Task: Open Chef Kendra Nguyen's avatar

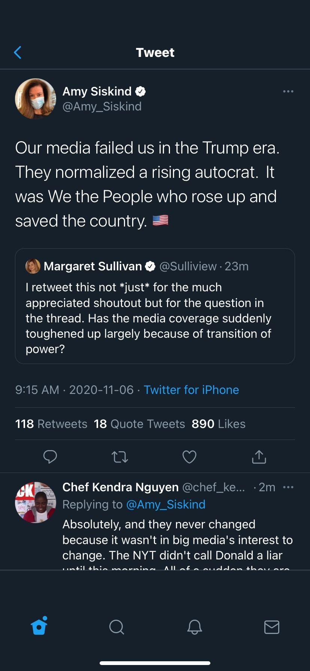Action: [x=36, y=502]
